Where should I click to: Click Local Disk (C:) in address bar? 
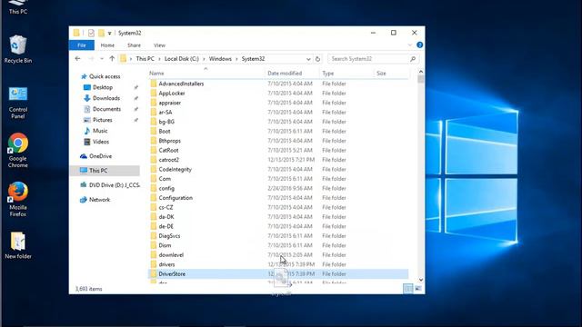pyautogui.click(x=182, y=58)
